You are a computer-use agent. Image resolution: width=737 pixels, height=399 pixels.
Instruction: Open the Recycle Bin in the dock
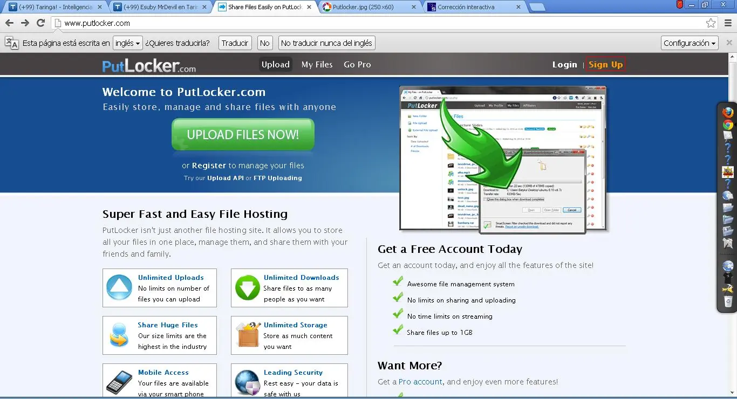pyautogui.click(x=728, y=302)
